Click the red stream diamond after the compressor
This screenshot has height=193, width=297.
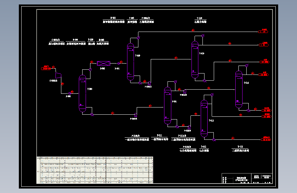tap(62, 84)
